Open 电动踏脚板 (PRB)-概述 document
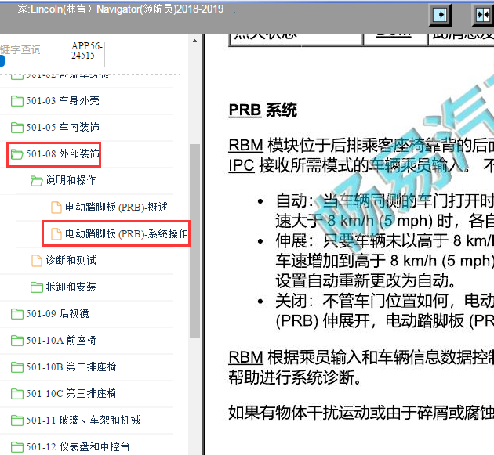 pyautogui.click(x=116, y=207)
